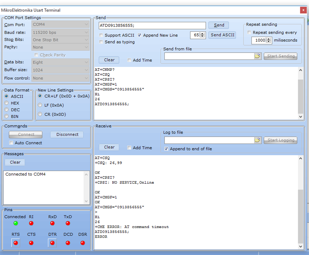Screen dimensions: 309x255
Task: Click the TxD pin indicator LED
Action: tap(68, 223)
